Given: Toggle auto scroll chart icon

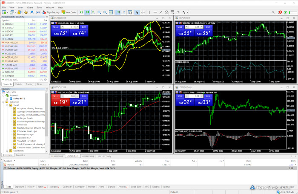Looking at the screenshot, I should click(x=117, y=12).
